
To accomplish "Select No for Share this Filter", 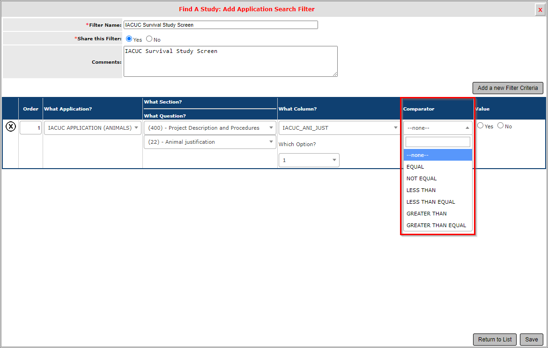I will point(149,39).
